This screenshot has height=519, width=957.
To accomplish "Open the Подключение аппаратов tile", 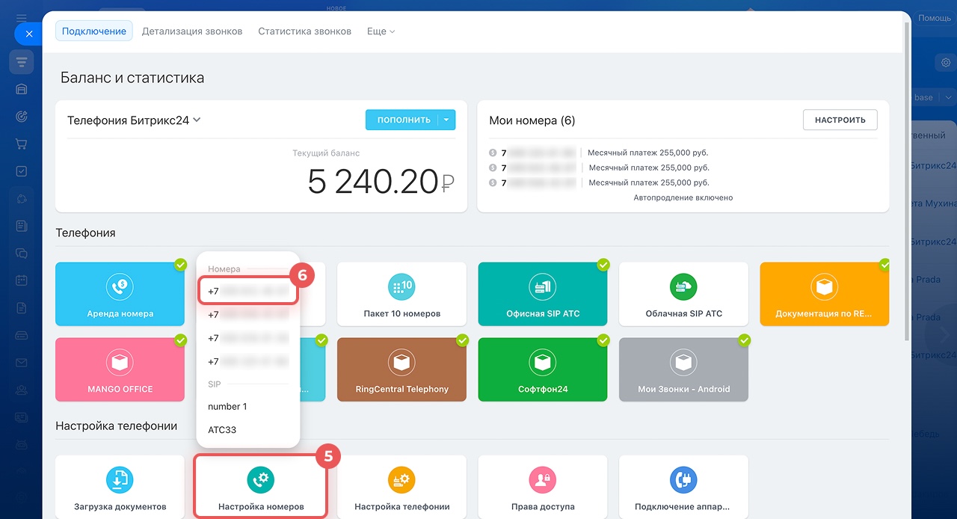I will pos(683,487).
